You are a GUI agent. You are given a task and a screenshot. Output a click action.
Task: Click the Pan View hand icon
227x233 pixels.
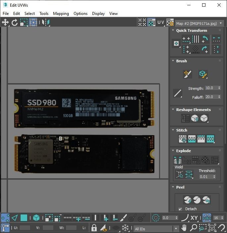pos(184,227)
